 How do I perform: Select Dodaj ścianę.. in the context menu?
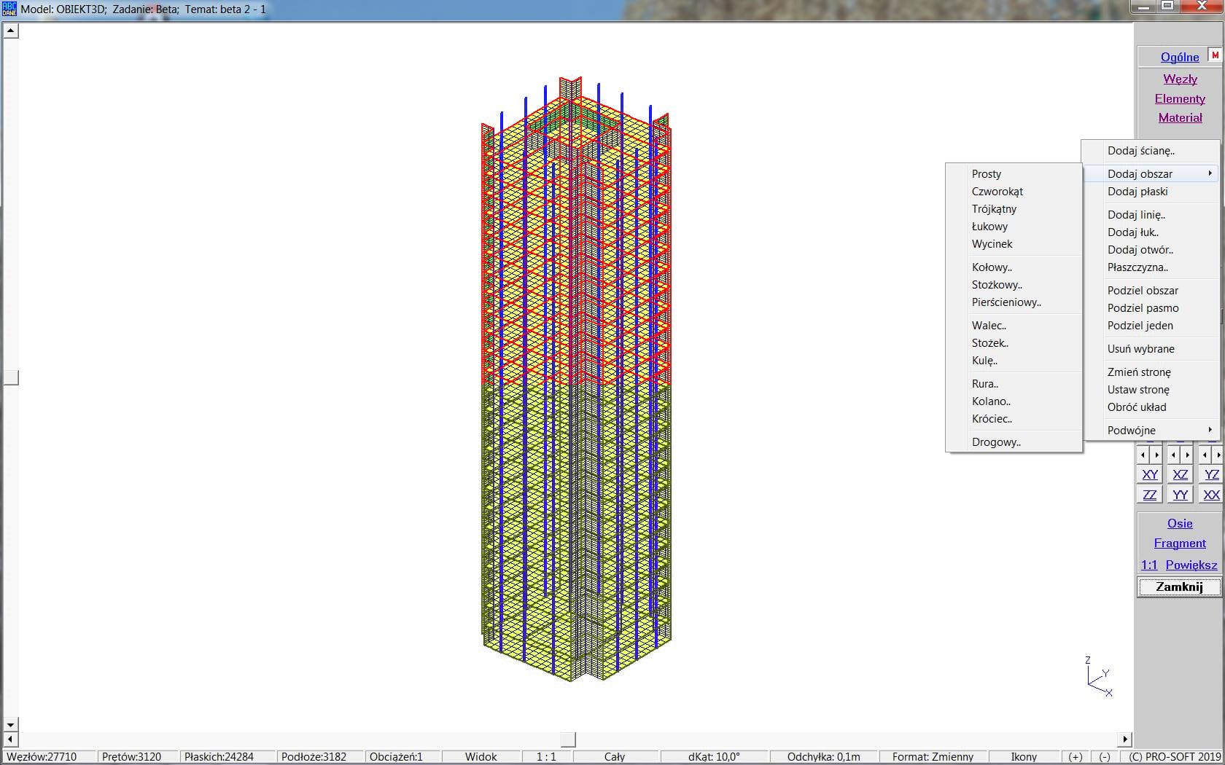1140,151
